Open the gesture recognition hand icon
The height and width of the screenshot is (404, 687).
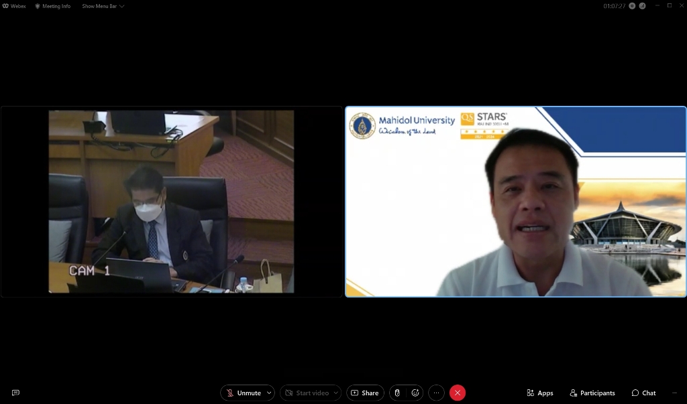(x=397, y=393)
